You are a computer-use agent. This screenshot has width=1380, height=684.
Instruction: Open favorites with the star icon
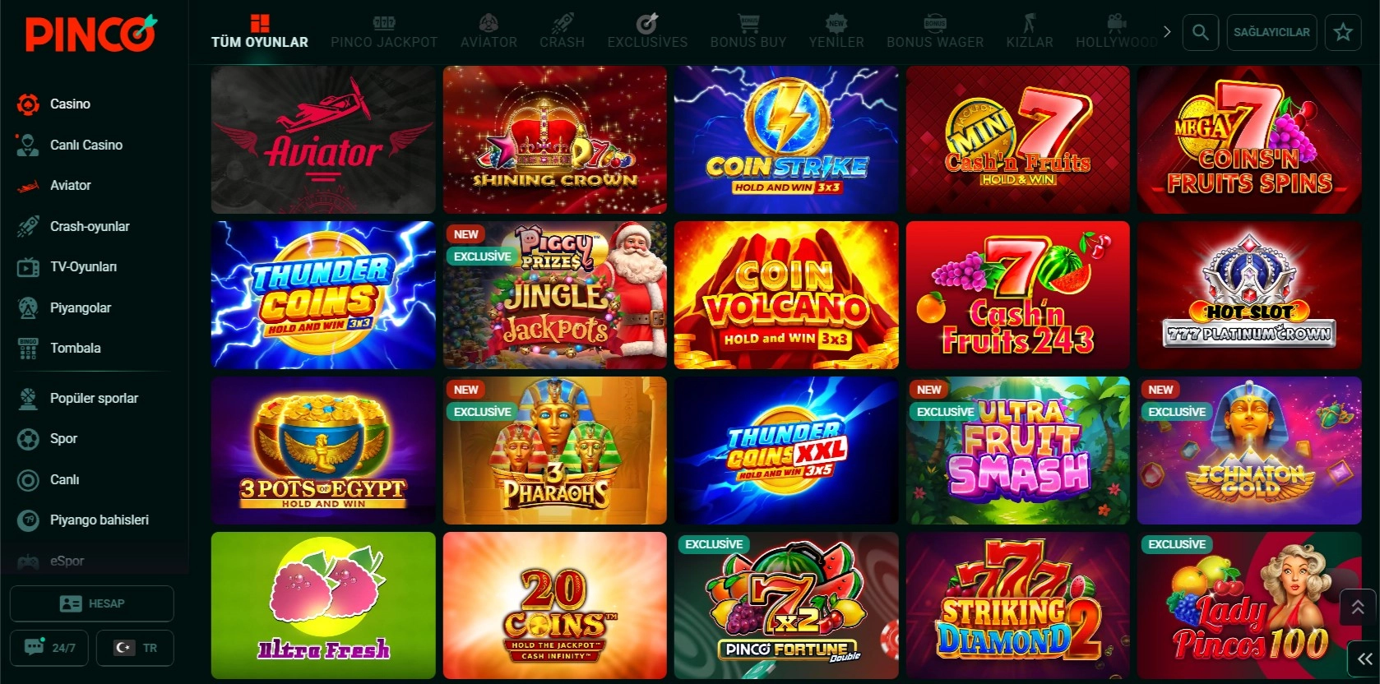coord(1343,32)
